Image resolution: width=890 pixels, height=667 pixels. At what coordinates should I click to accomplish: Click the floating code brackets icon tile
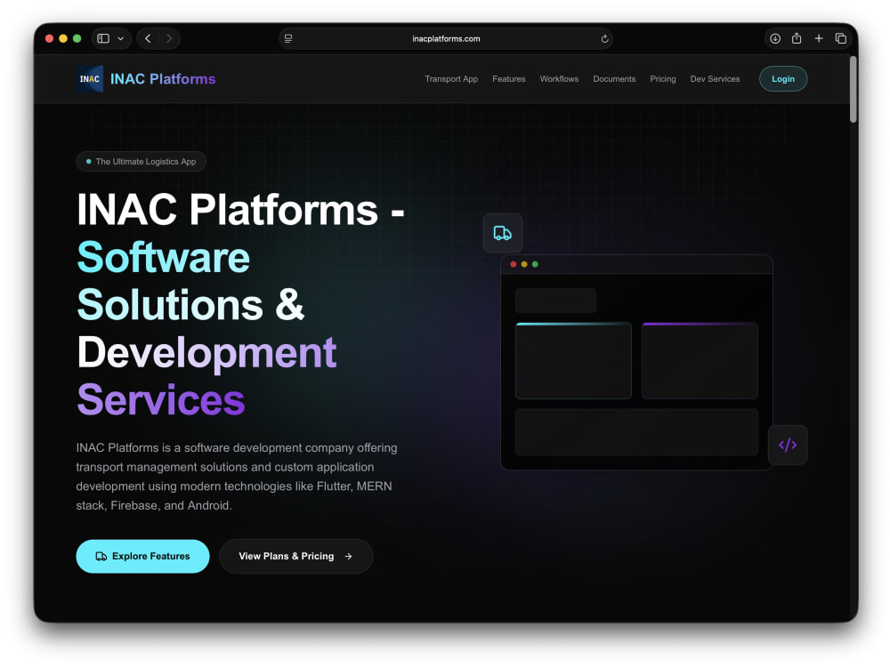788,445
